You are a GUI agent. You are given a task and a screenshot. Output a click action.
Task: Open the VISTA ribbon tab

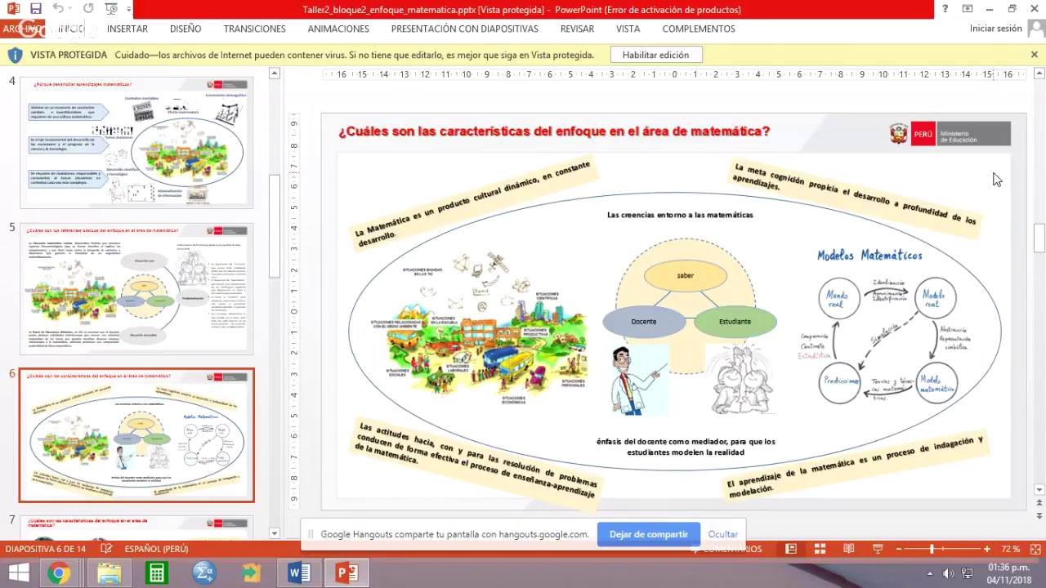point(628,29)
